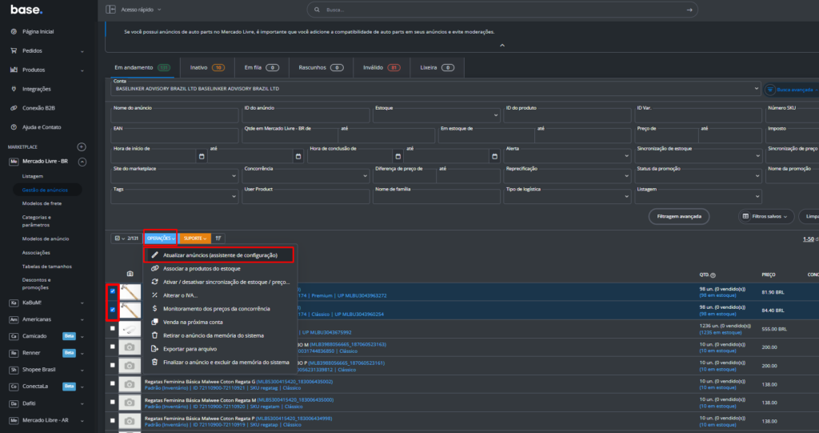Click KaBuM! marketplace icon
This screenshot has width=819, height=433.
coord(14,303)
